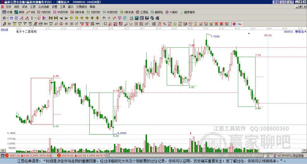Click the scrollbar left arrow
Image resolution: width=307 pixels, height=164 pixels.
pyautogui.click(x=108, y=156)
